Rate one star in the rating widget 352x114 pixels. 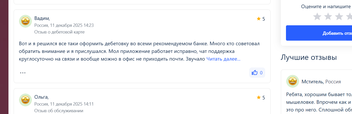(x=317, y=17)
